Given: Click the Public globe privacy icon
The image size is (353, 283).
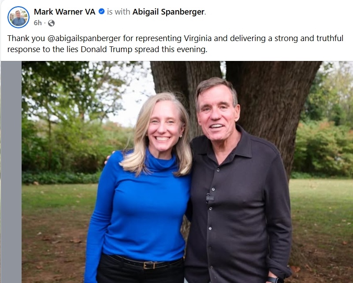Looking at the screenshot, I should click(51, 23).
